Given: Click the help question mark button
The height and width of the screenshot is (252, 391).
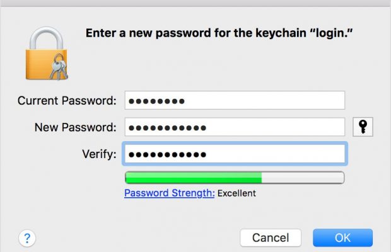Looking at the screenshot, I should (26, 238).
